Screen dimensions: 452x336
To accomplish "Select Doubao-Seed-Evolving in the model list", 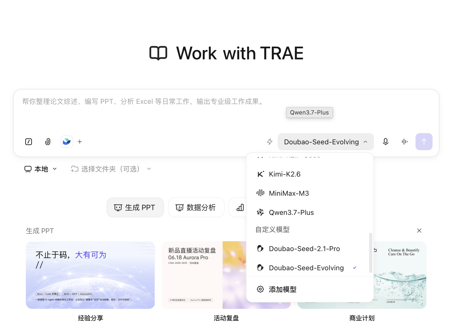I will pyautogui.click(x=310, y=268).
